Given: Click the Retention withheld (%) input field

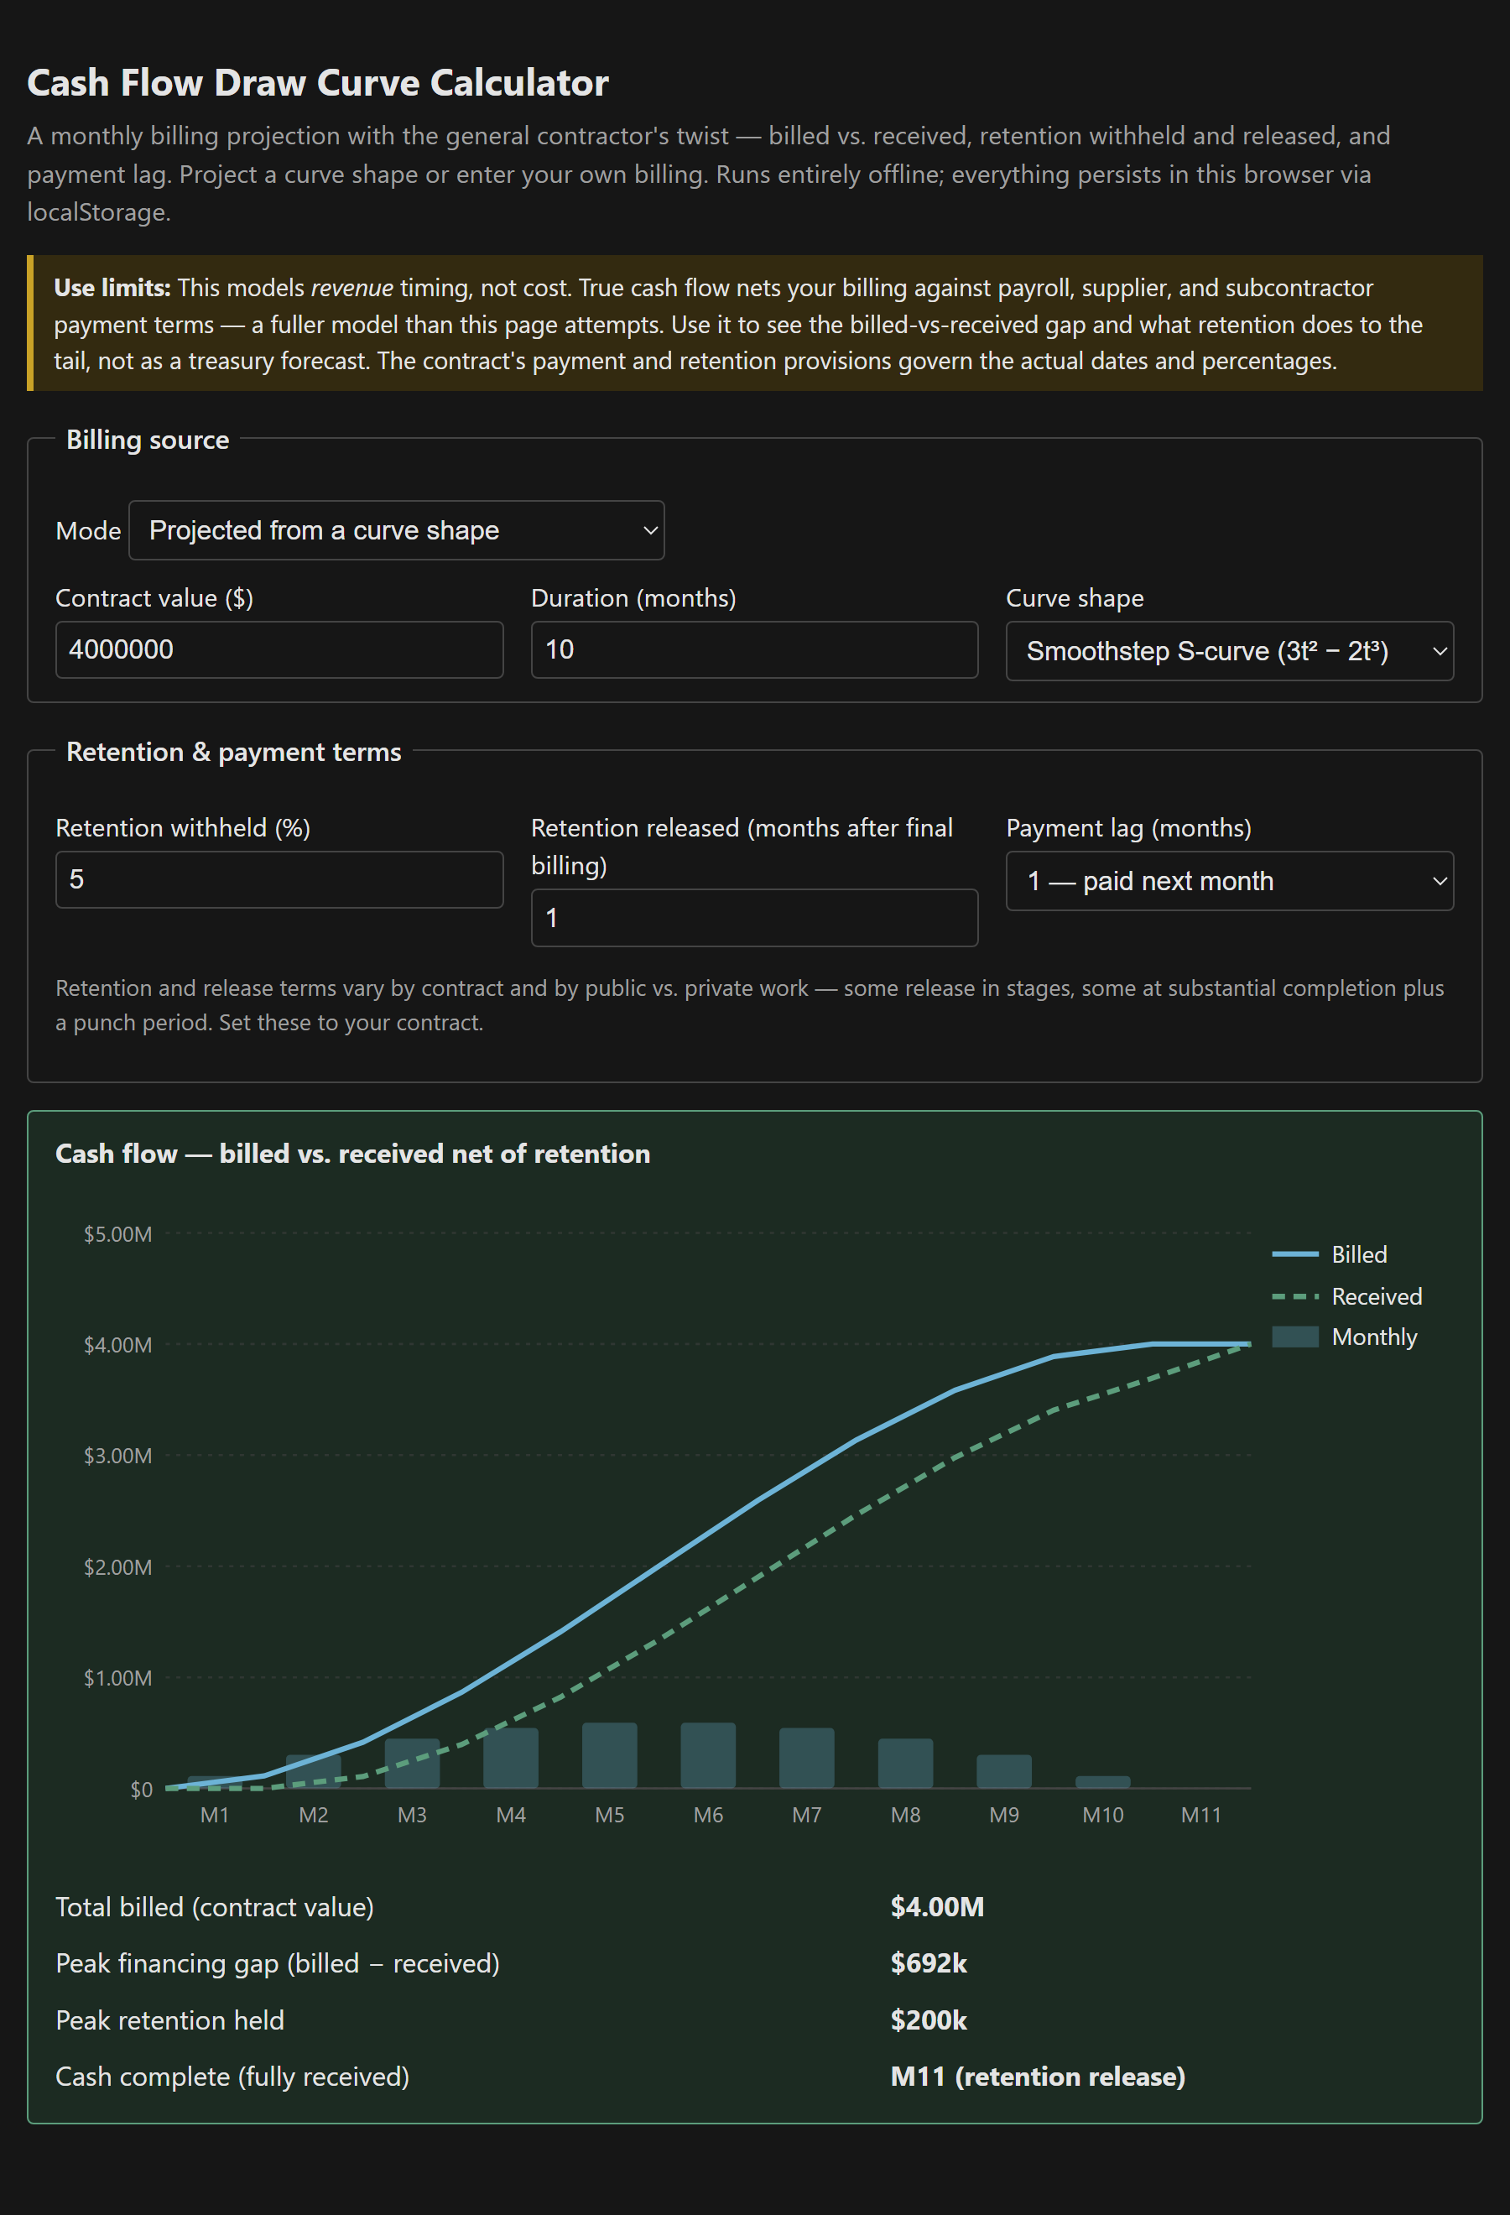Looking at the screenshot, I should (x=279, y=880).
